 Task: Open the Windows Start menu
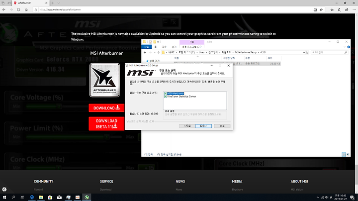pyautogui.click(x=4, y=198)
